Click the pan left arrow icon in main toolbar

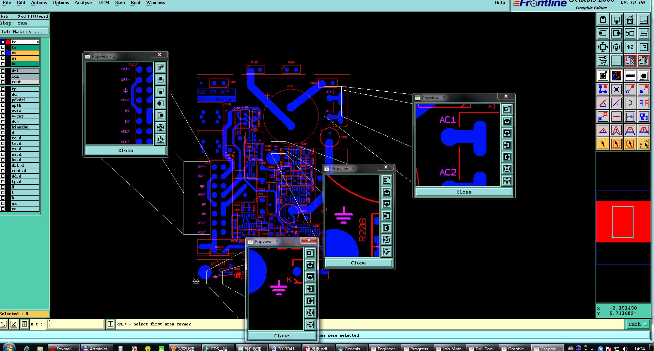(x=603, y=33)
